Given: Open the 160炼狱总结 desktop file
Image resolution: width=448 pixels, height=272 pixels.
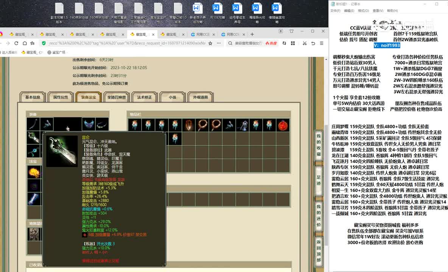Looking at the screenshot, I should (x=99, y=12).
